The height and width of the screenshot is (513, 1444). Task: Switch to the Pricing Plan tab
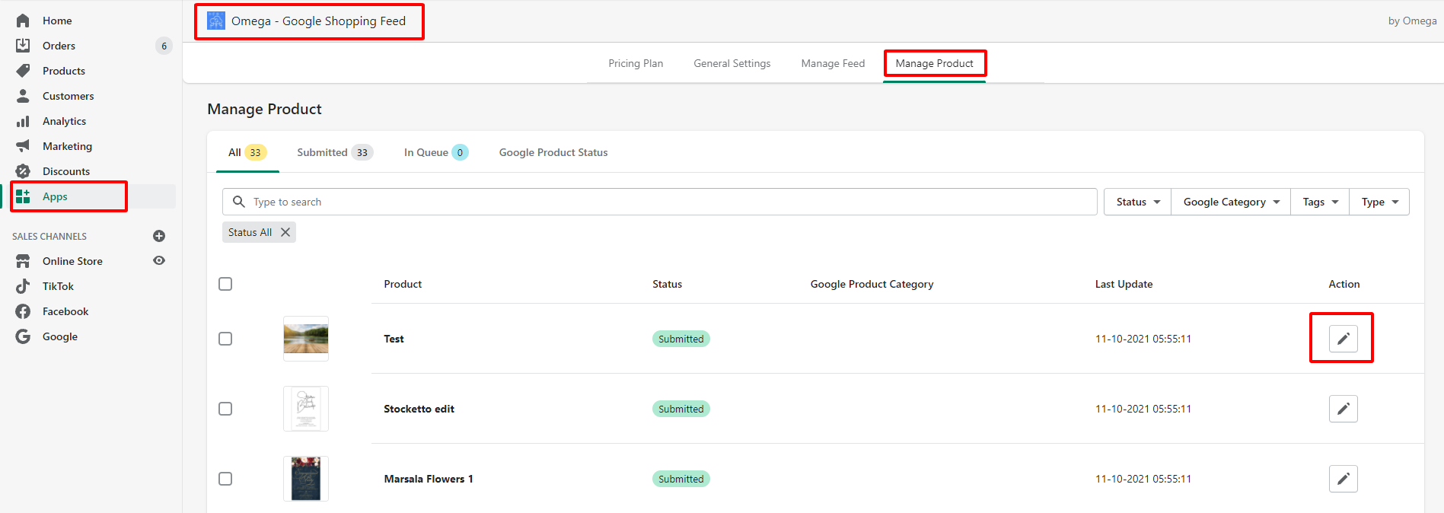click(636, 63)
